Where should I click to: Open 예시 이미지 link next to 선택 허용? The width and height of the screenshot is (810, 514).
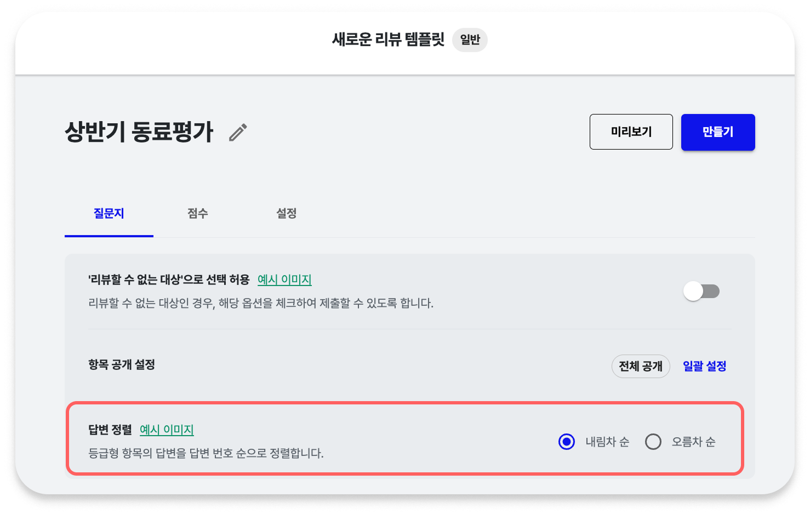[x=284, y=279]
